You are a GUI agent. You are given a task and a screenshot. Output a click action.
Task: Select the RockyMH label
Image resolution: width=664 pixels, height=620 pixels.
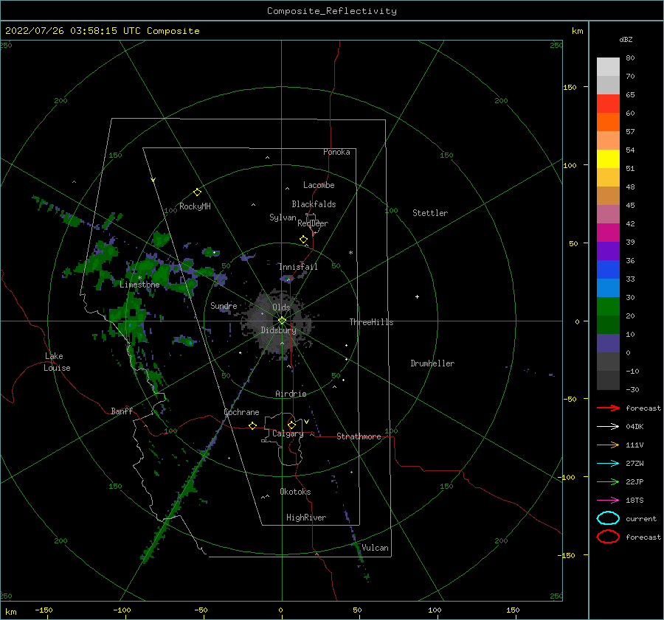[195, 206]
